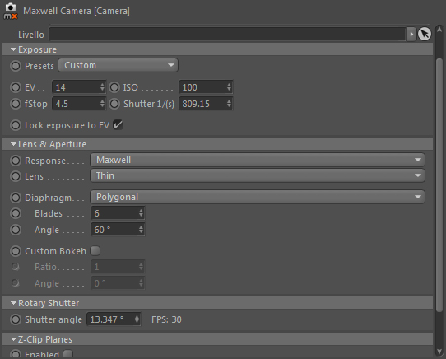
Task: Open the Diaphragm dropdown set to Polygonal
Action: [x=258, y=197]
